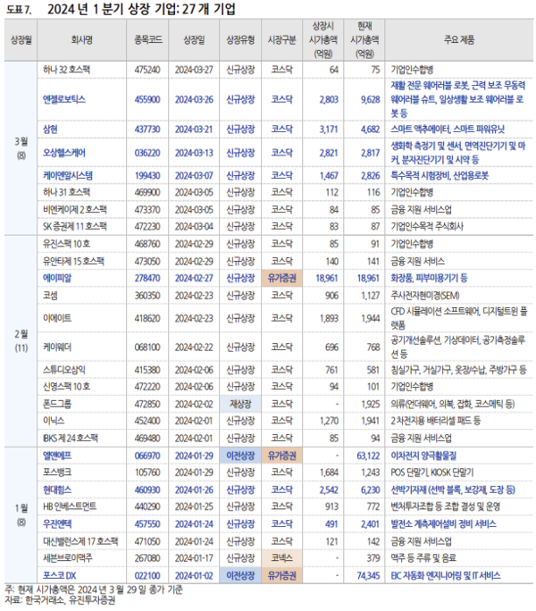This screenshot has height=611, width=536.
Task: Select the 상장일 column header
Action: 194,39
